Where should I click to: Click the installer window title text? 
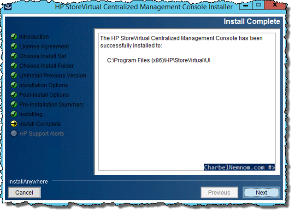[144, 7]
